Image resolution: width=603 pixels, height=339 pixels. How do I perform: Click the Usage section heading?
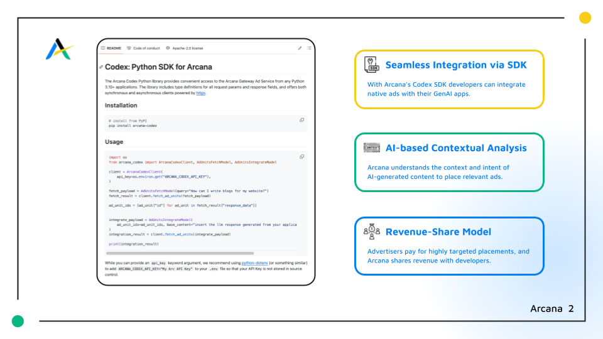click(114, 142)
